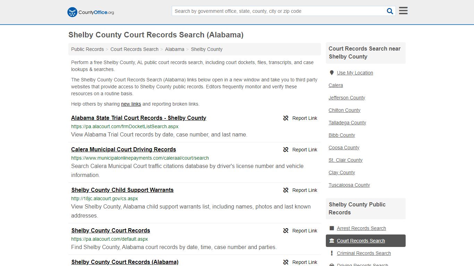Open Public Records breadcrumb
This screenshot has width=474, height=266.
coord(87,49)
